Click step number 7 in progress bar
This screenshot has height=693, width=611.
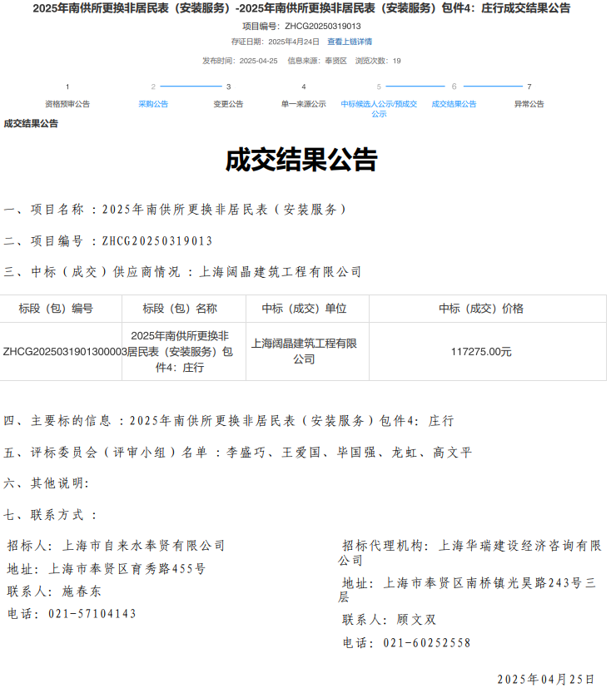click(x=529, y=87)
